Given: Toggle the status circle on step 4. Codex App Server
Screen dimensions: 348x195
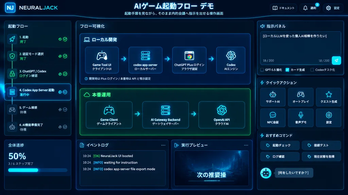Looking at the screenshot, I should click(65, 92).
